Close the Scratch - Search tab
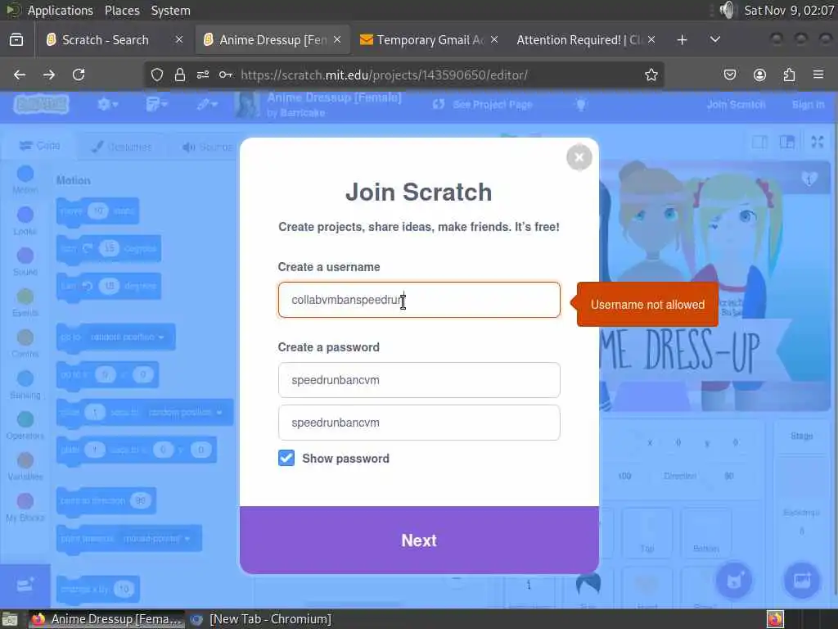This screenshot has width=838, height=629. 179,39
